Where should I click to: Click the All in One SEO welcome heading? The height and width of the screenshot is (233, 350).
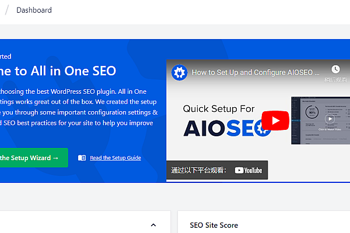[58, 71]
